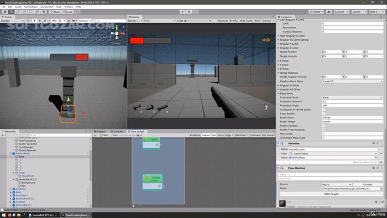Open the Windows Start menu
Screen dimensions: 387x218
[3, 215]
